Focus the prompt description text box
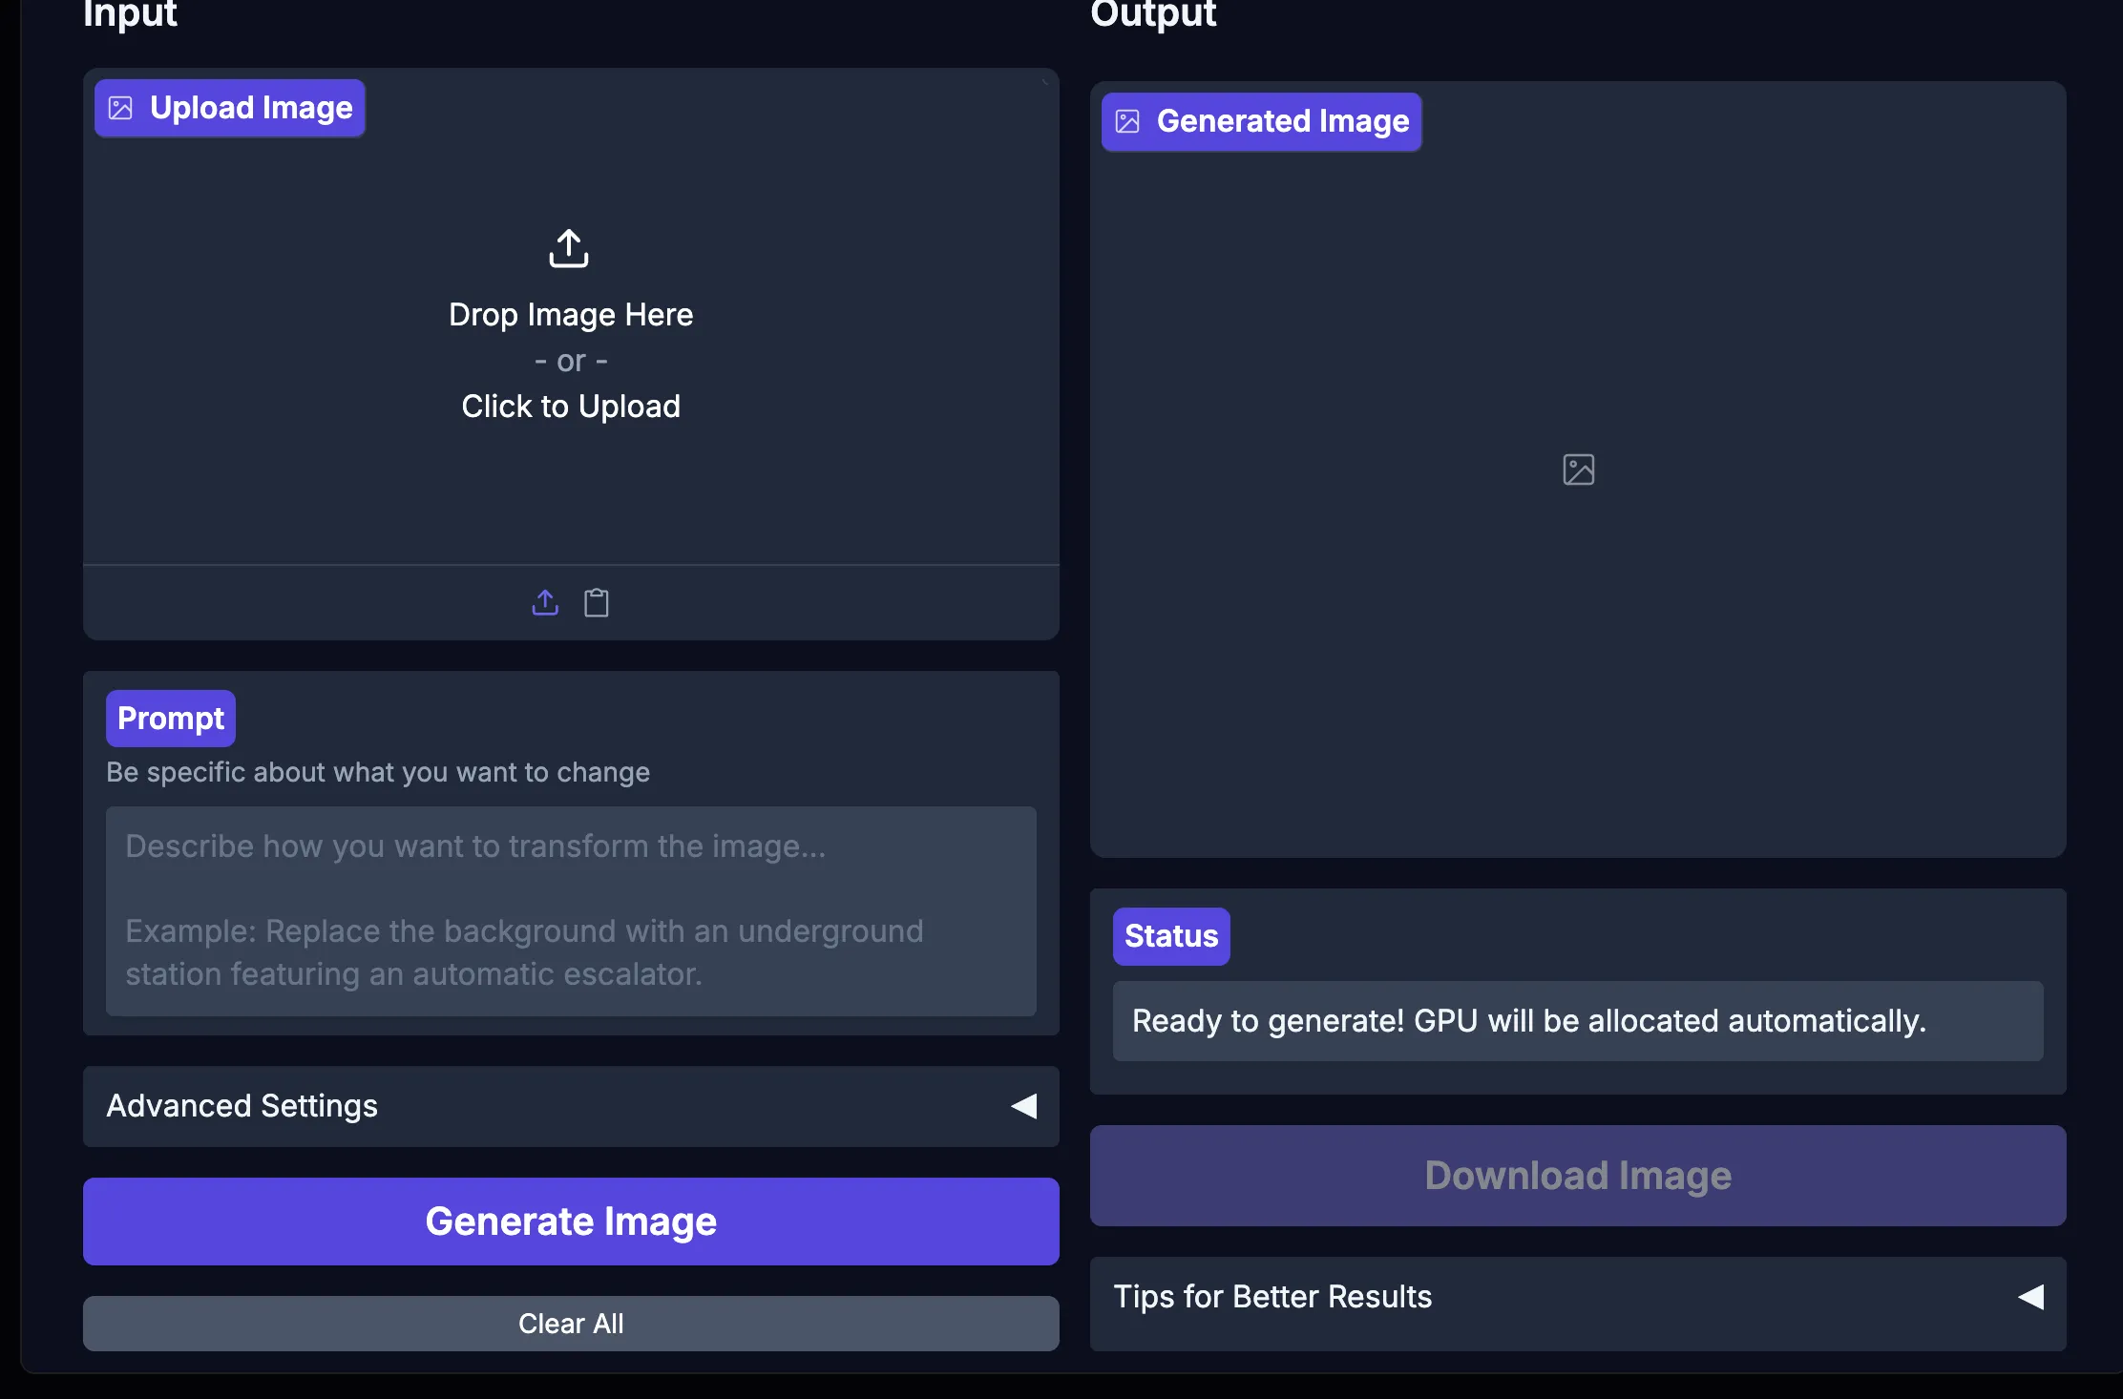Image resolution: width=2123 pixels, height=1399 pixels. point(571,910)
